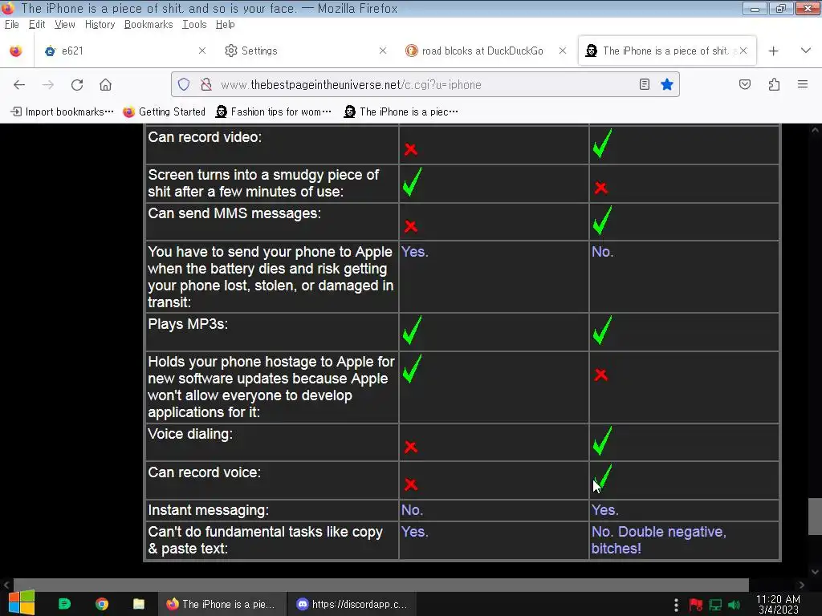
Task: Open the Save to Pocket button
Action: point(745,84)
